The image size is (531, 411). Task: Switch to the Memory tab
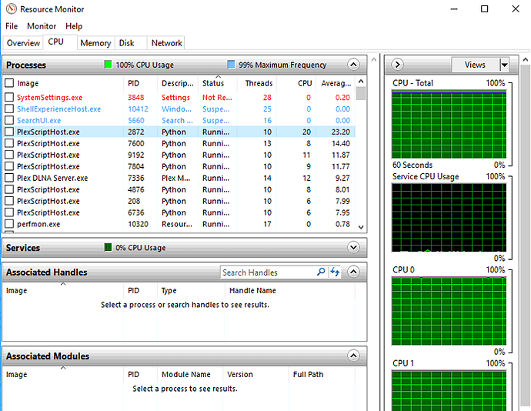[x=96, y=43]
